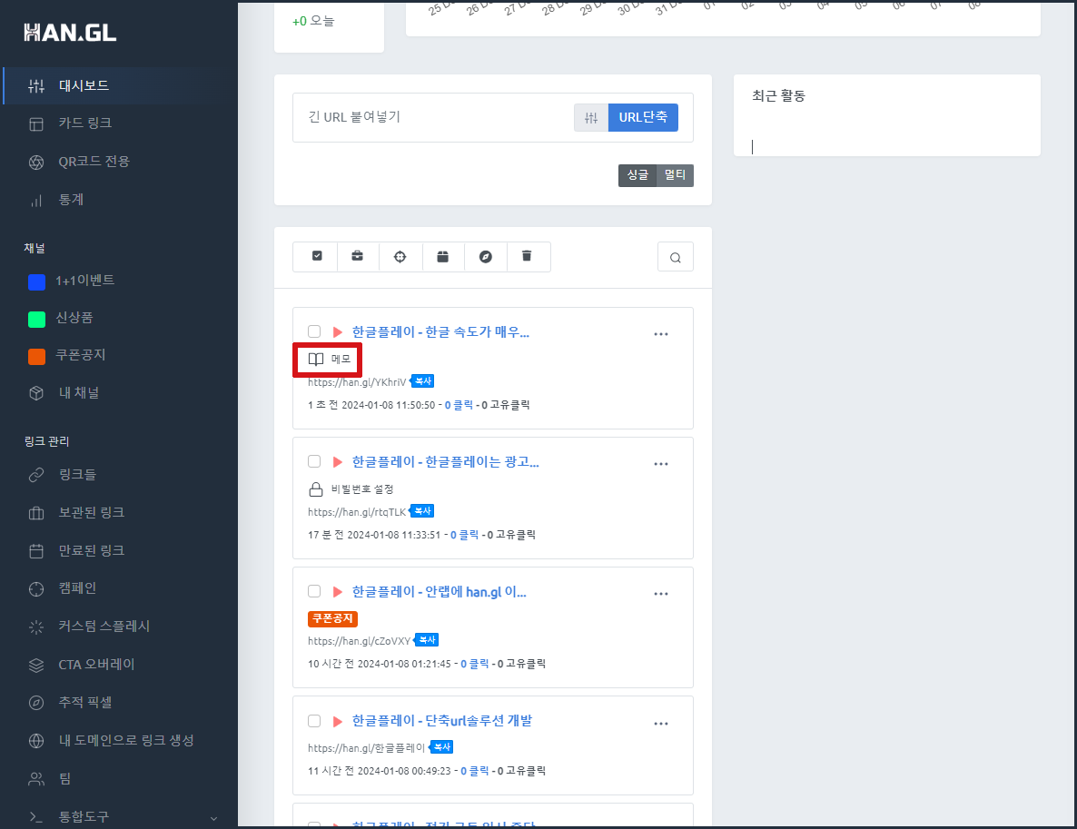This screenshot has width=1077, height=829.
Task: Copy the han.gl/YKhriV short URL
Action: tap(422, 381)
